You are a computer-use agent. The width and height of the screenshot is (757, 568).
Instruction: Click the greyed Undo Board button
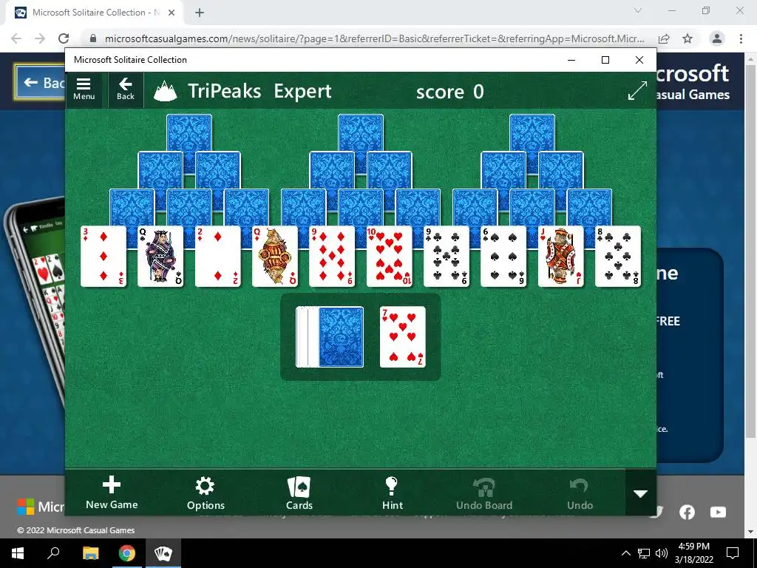click(x=484, y=493)
